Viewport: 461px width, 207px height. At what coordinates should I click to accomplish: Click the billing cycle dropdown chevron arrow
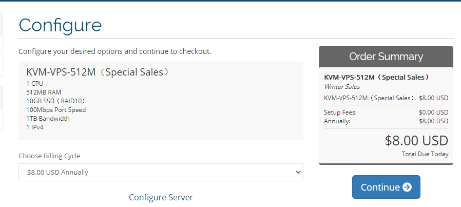(x=297, y=173)
